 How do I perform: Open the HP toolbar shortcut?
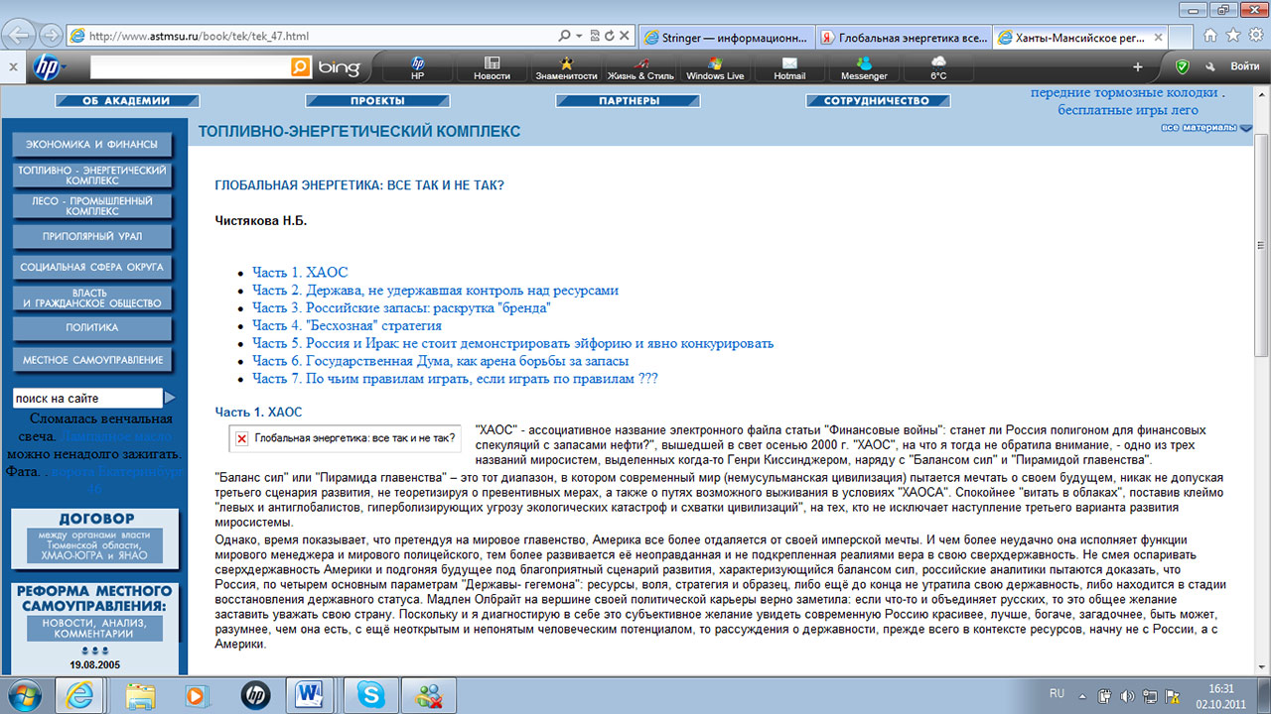tap(418, 67)
